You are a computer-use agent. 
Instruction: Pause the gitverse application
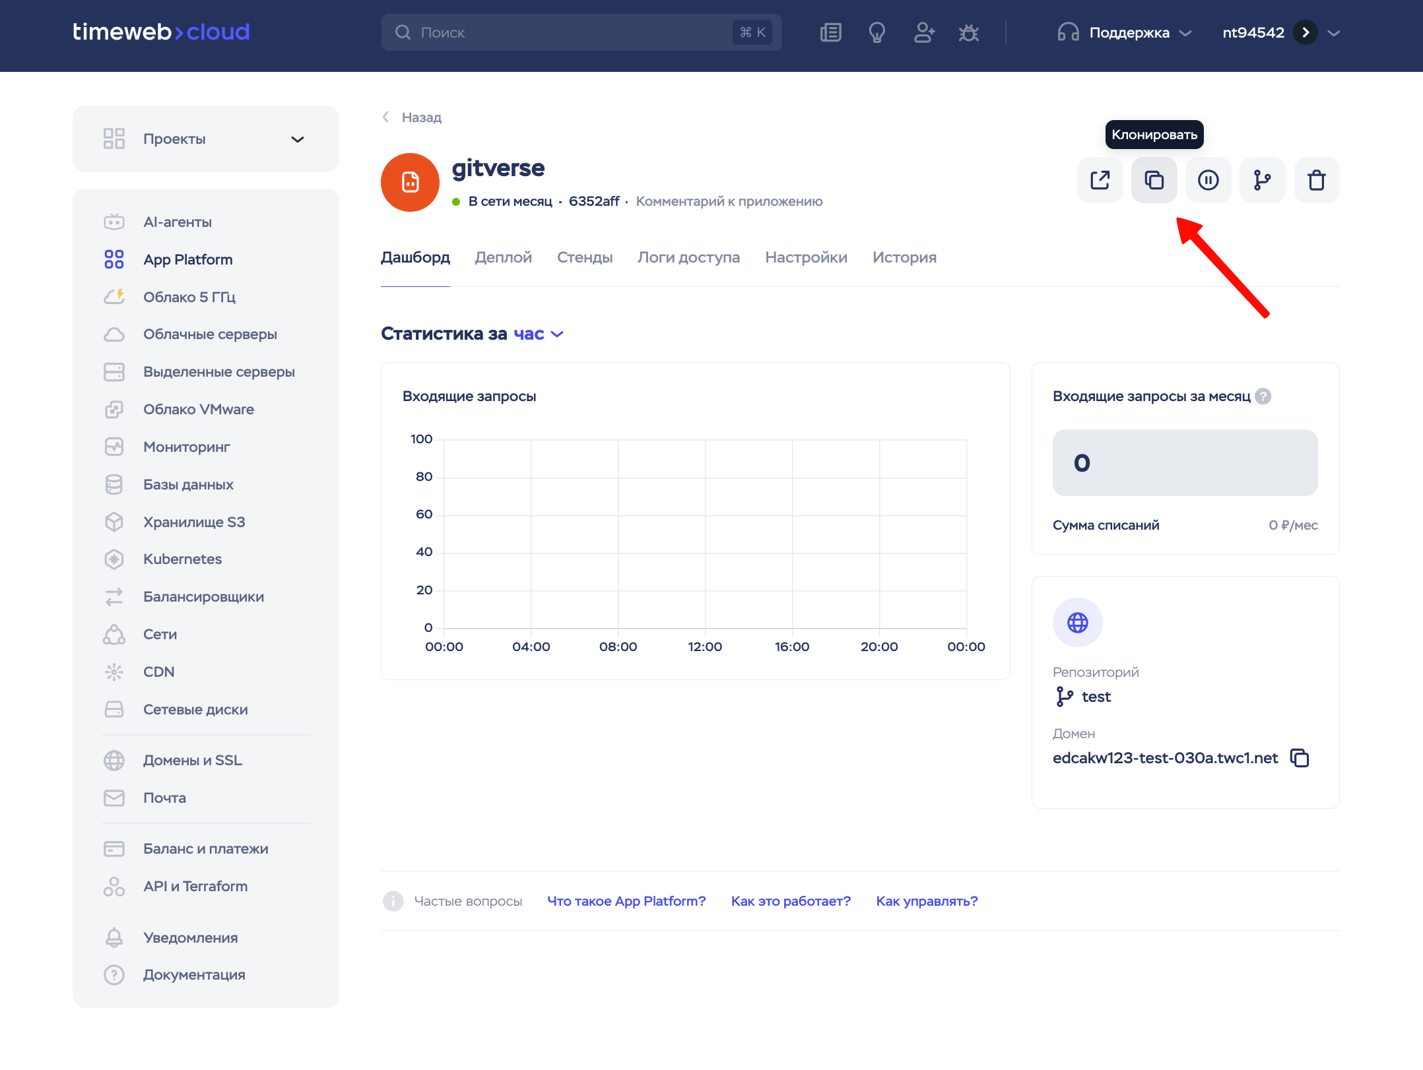click(1208, 180)
